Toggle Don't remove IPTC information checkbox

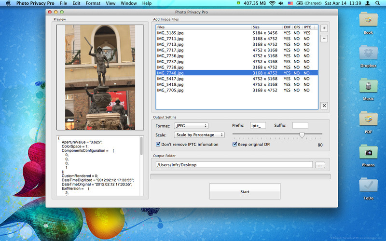(158, 144)
